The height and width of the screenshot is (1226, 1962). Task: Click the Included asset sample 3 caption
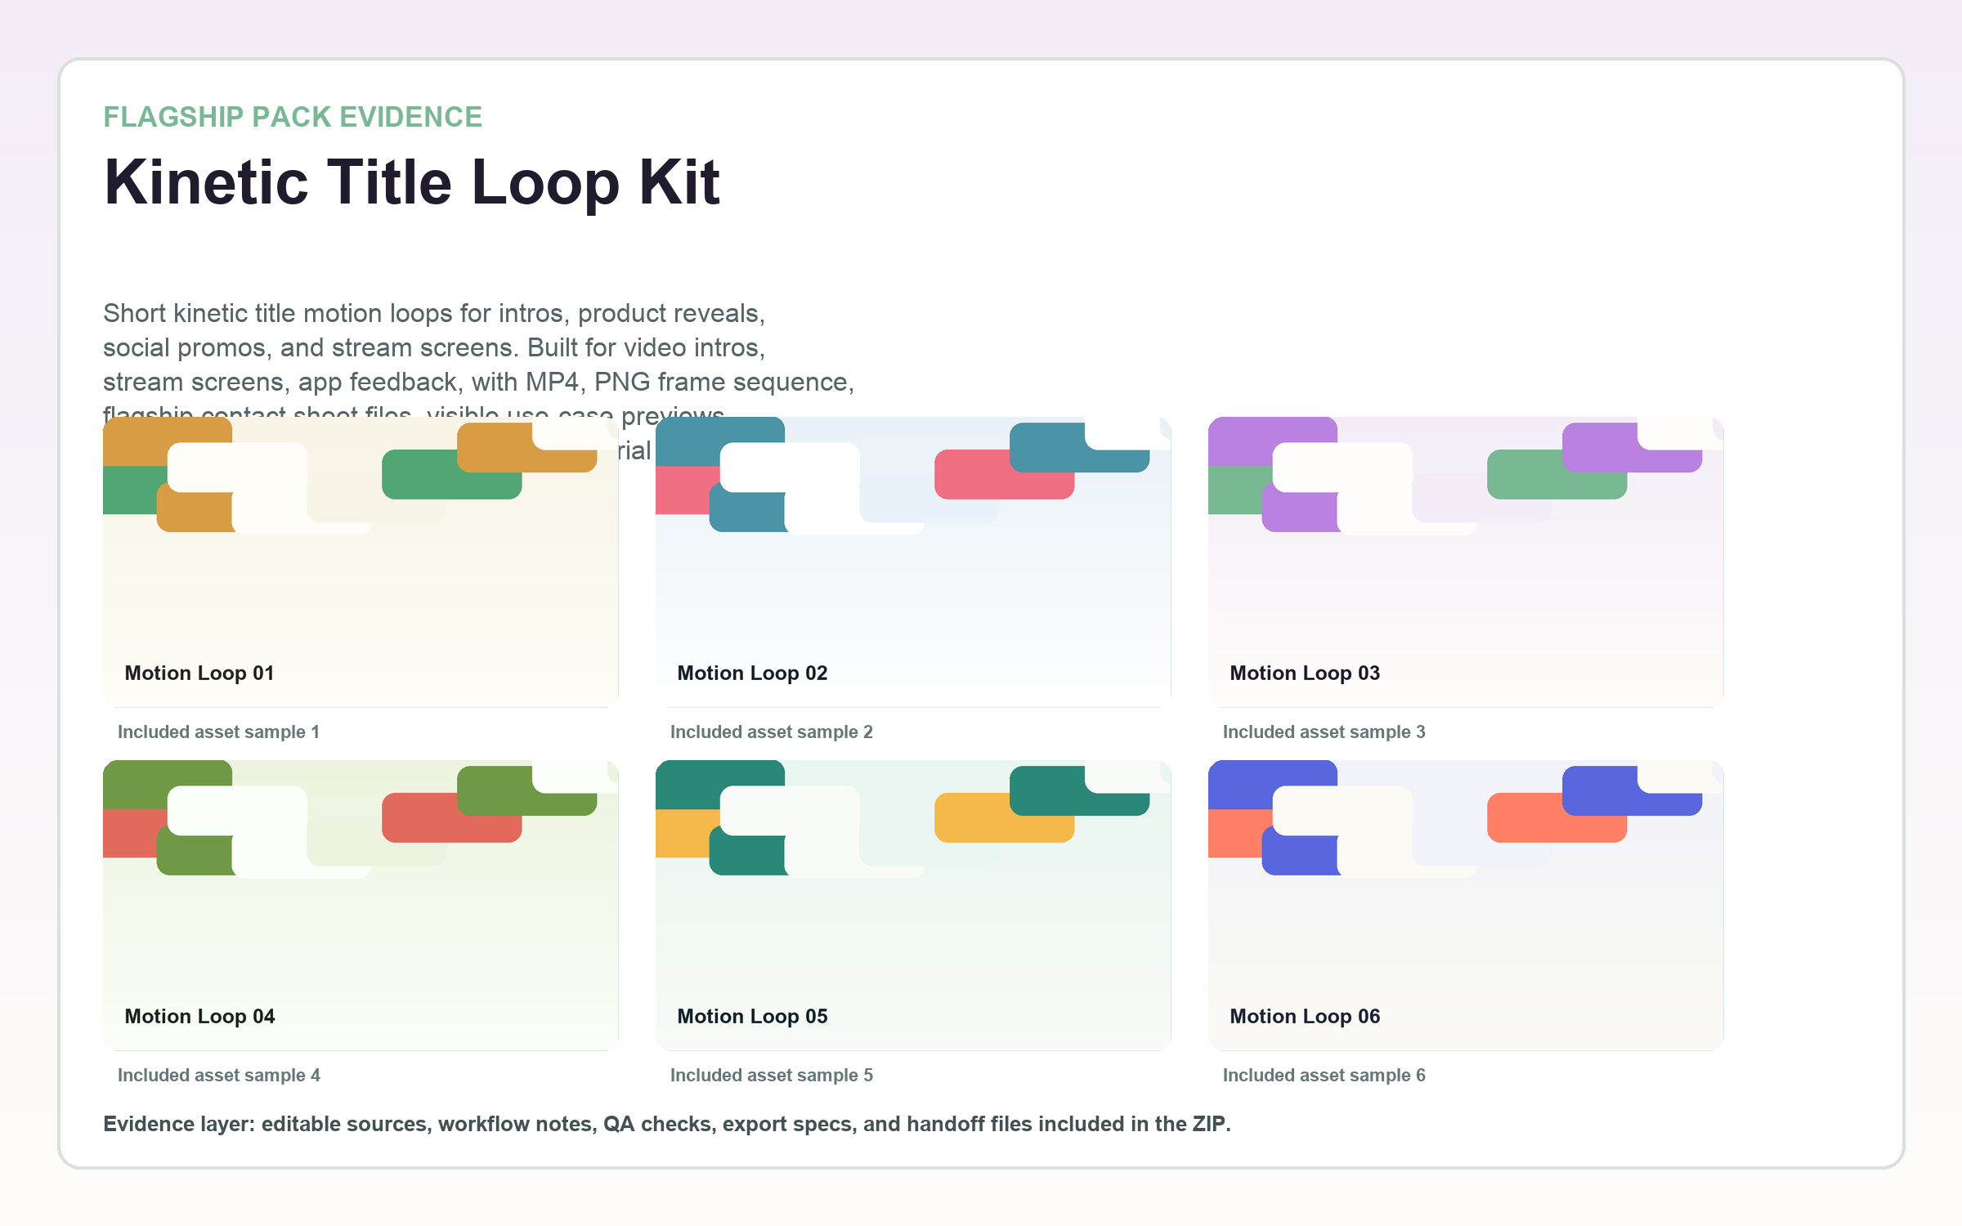click(x=1324, y=732)
